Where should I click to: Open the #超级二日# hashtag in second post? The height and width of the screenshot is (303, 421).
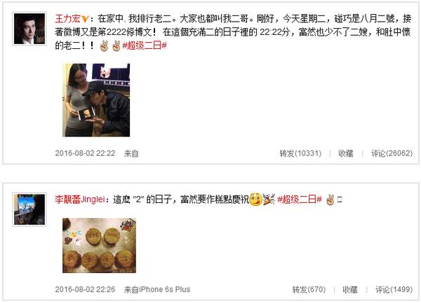(x=300, y=199)
